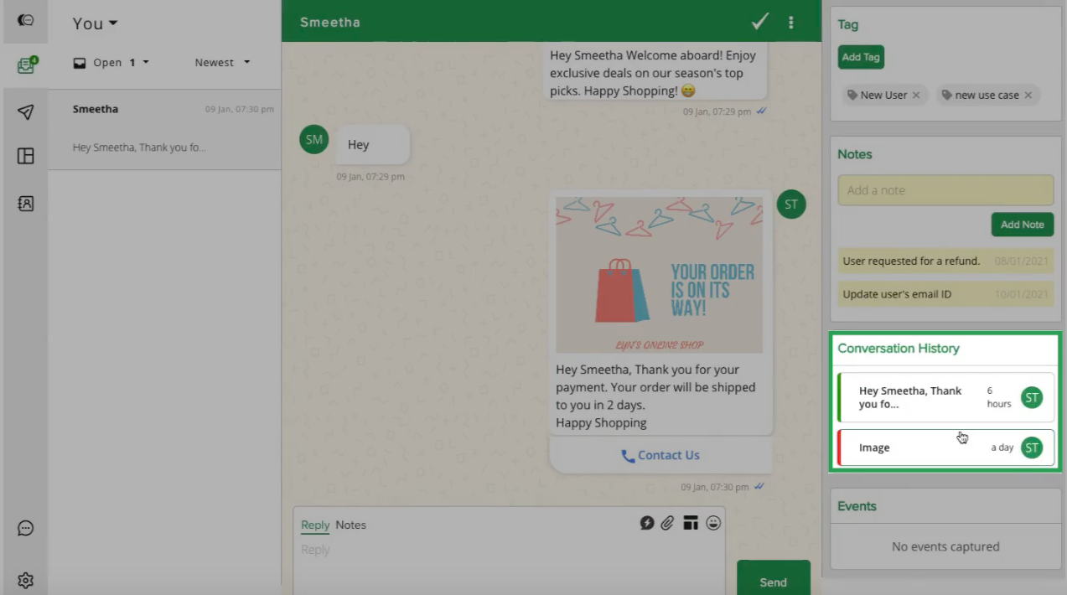This screenshot has width=1067, height=595.
Task: Open the Newest sort dropdown
Action: click(x=222, y=63)
